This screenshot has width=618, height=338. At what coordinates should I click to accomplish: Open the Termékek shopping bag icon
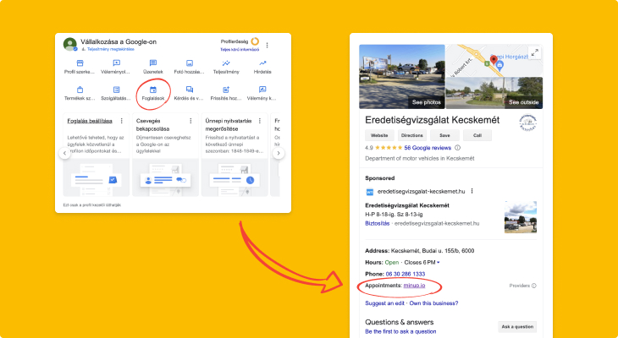pyautogui.click(x=80, y=90)
